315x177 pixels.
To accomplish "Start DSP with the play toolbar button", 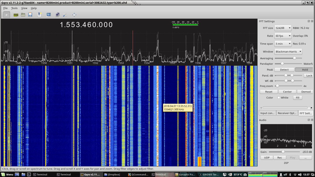I will [x=7, y=15].
